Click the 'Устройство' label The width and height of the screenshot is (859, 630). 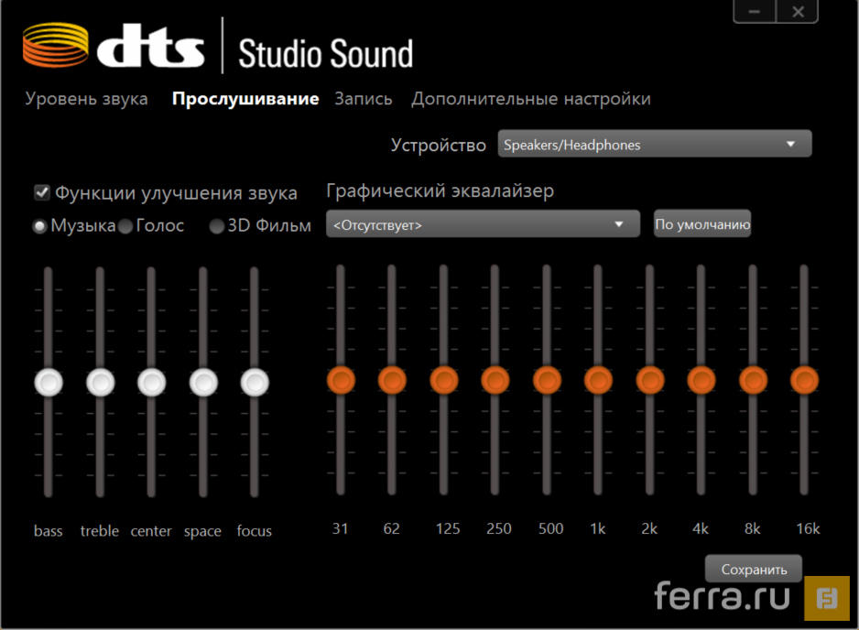tap(439, 145)
